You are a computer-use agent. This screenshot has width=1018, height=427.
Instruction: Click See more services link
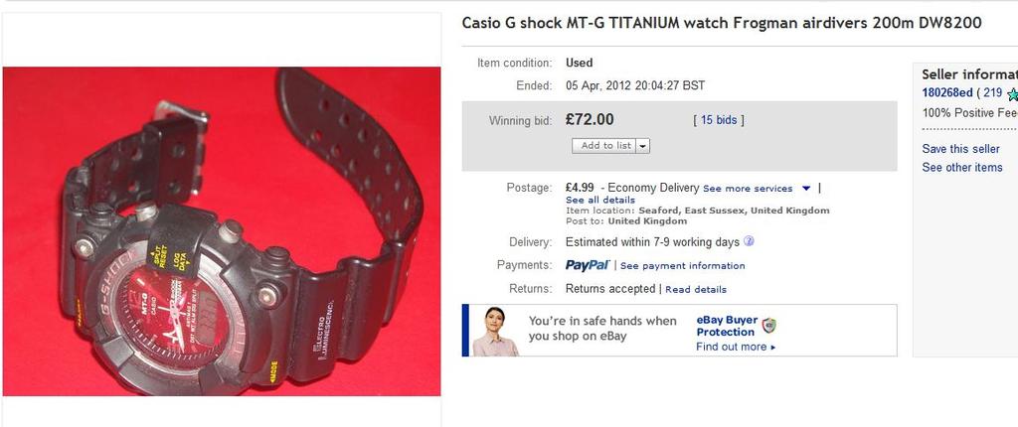(748, 189)
